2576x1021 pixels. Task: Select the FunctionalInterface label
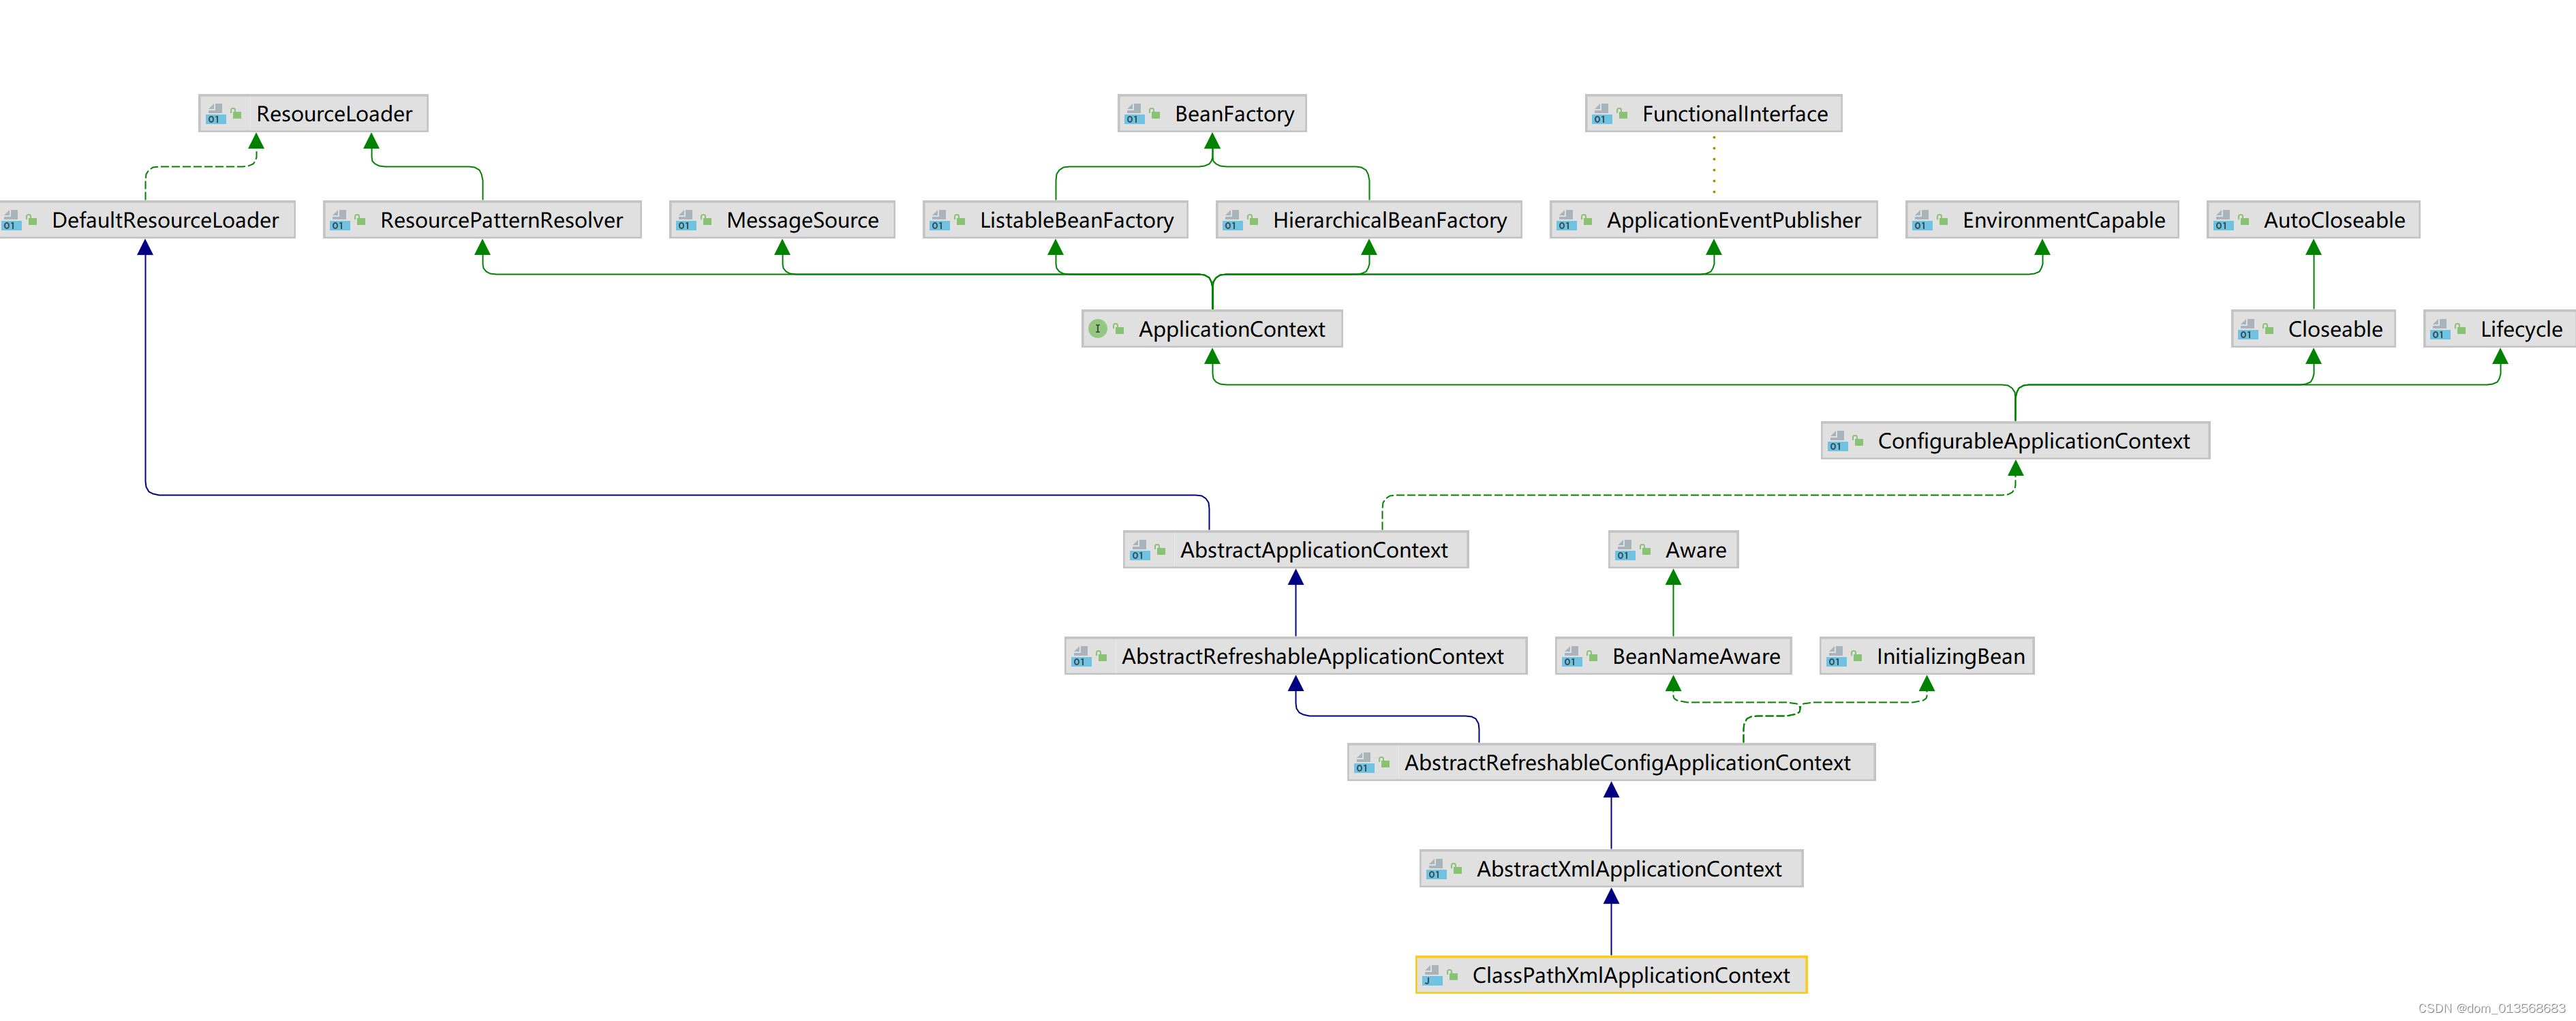1734,114
